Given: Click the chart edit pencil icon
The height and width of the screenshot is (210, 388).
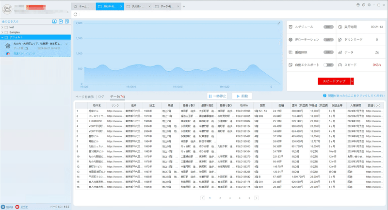Looking at the screenshot, I should pyautogui.click(x=279, y=23).
